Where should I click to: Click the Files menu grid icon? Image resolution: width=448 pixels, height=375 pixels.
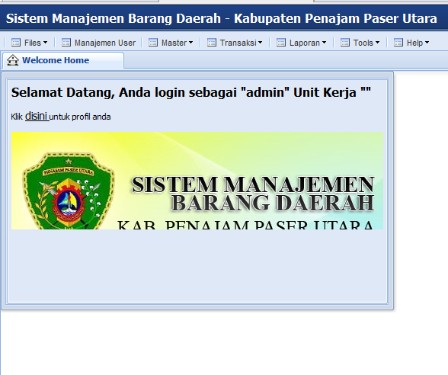point(16,43)
